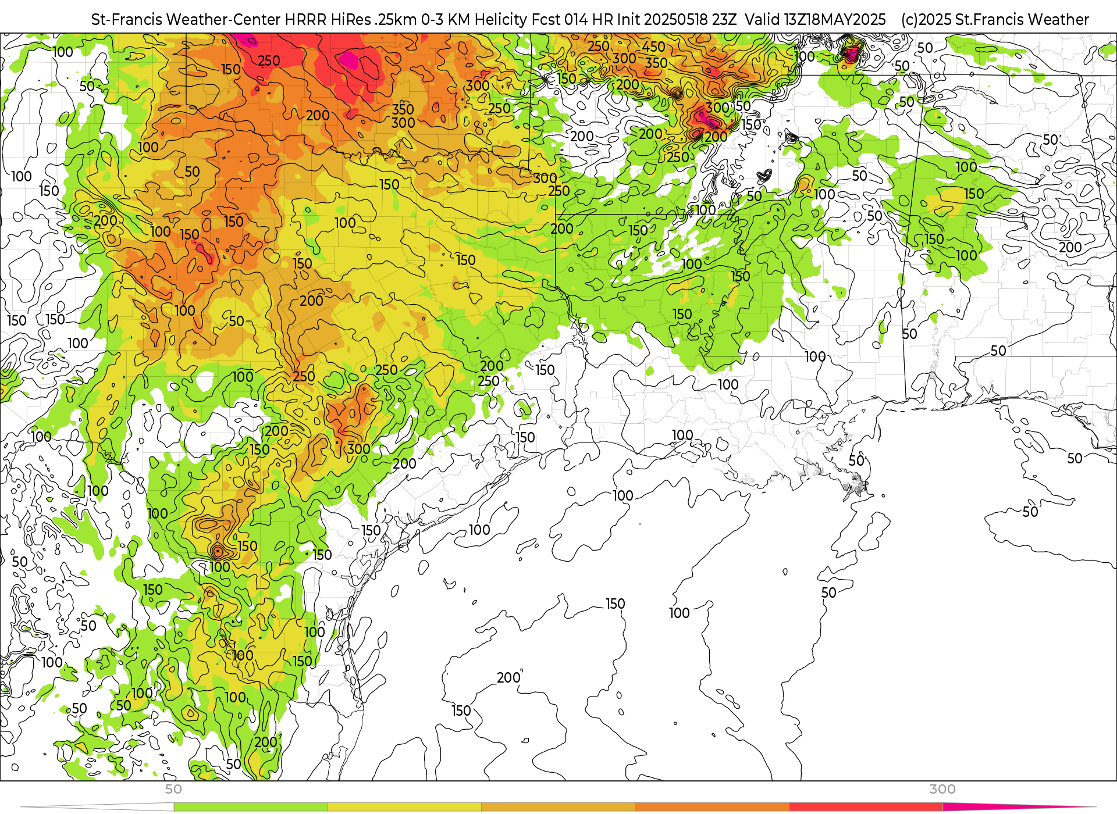This screenshot has width=1117, height=814.
Task: Click the gray tapered start of the legend
Action: [x=97, y=807]
